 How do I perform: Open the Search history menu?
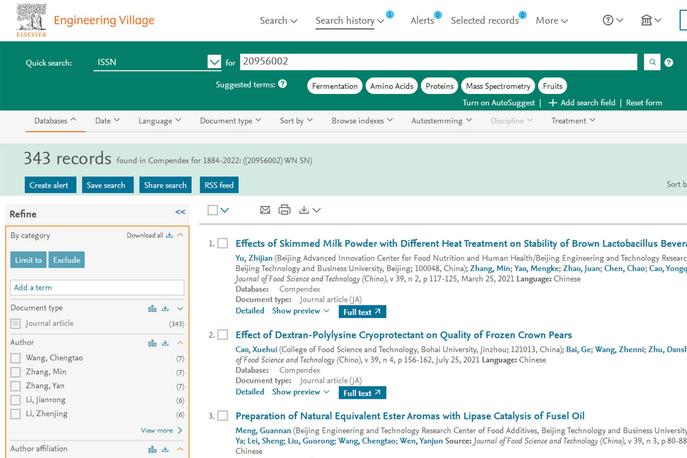349,21
